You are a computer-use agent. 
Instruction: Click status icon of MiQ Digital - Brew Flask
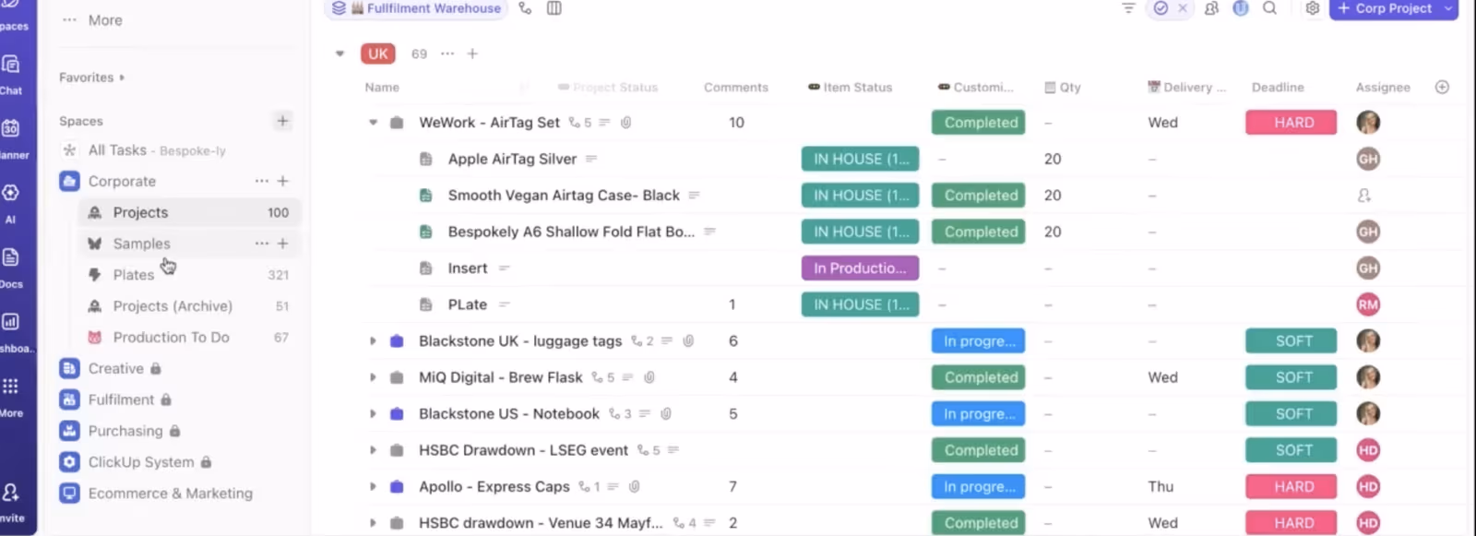click(397, 377)
